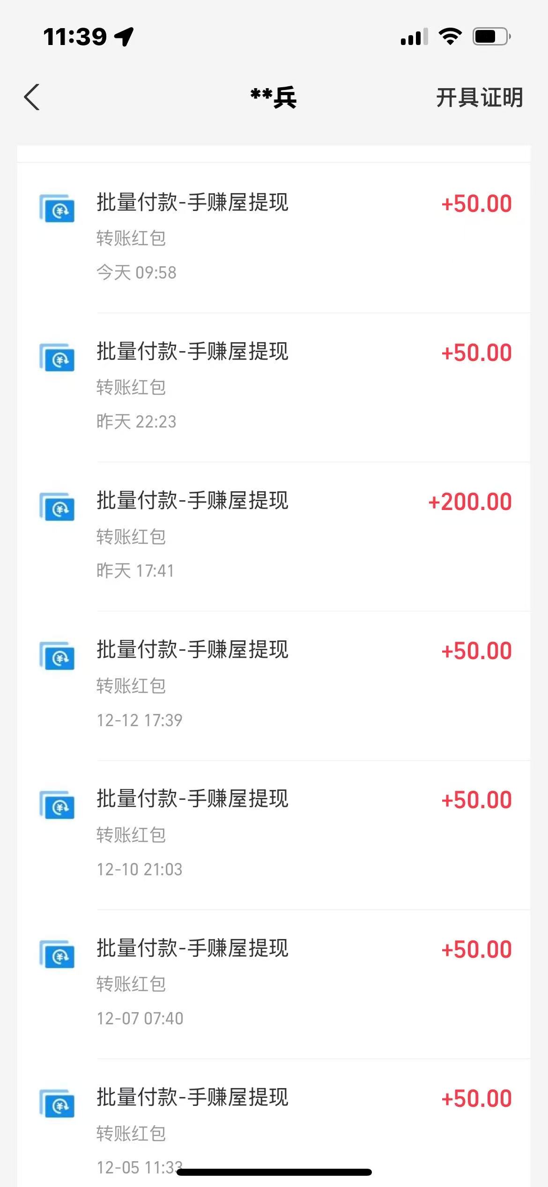Tap +50.00 amount dated 12-10 21:03

[x=476, y=800]
